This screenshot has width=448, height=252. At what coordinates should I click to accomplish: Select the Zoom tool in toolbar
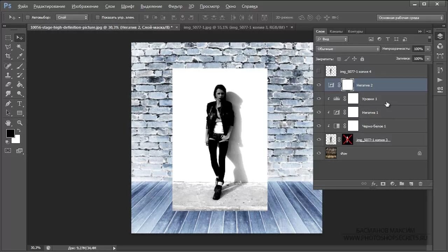click(20, 123)
